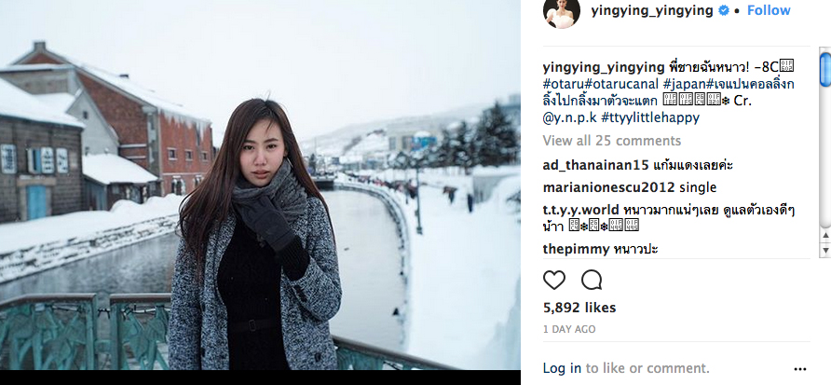Open the yingying_yingying username in the header
Image resolution: width=831 pixels, height=385 pixels.
(652, 11)
